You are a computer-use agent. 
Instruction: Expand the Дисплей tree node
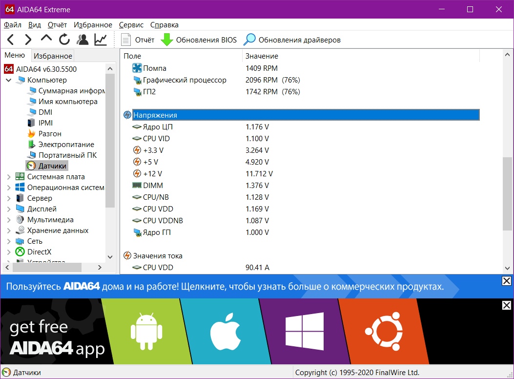[9, 209]
